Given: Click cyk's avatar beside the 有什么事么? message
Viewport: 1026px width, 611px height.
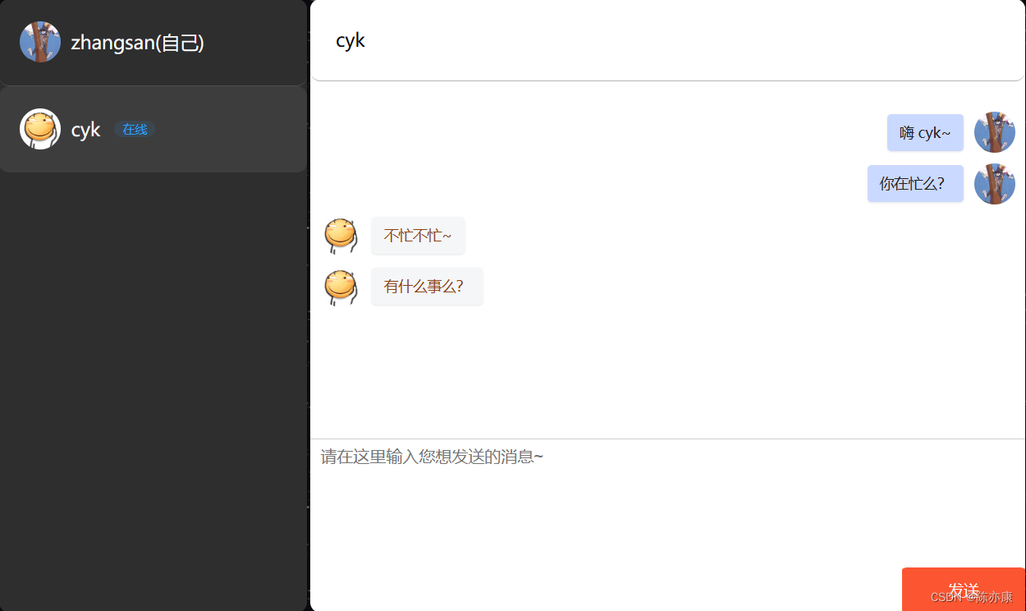Looking at the screenshot, I should coord(341,287).
